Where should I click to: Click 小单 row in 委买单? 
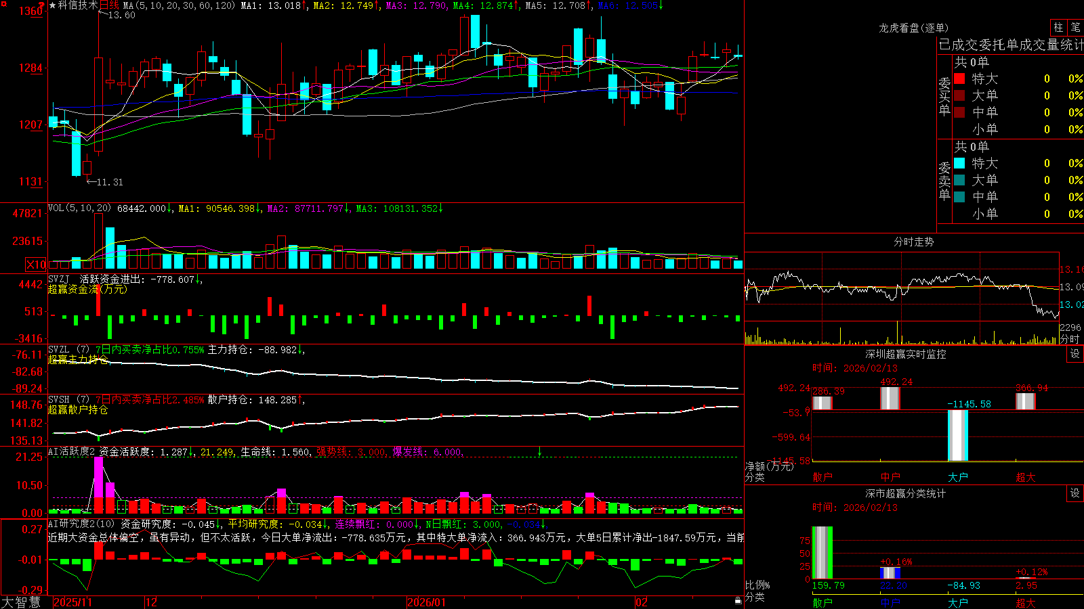tap(1018, 129)
